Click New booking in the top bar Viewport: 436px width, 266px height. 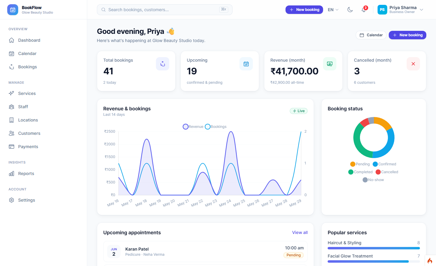coord(304,10)
